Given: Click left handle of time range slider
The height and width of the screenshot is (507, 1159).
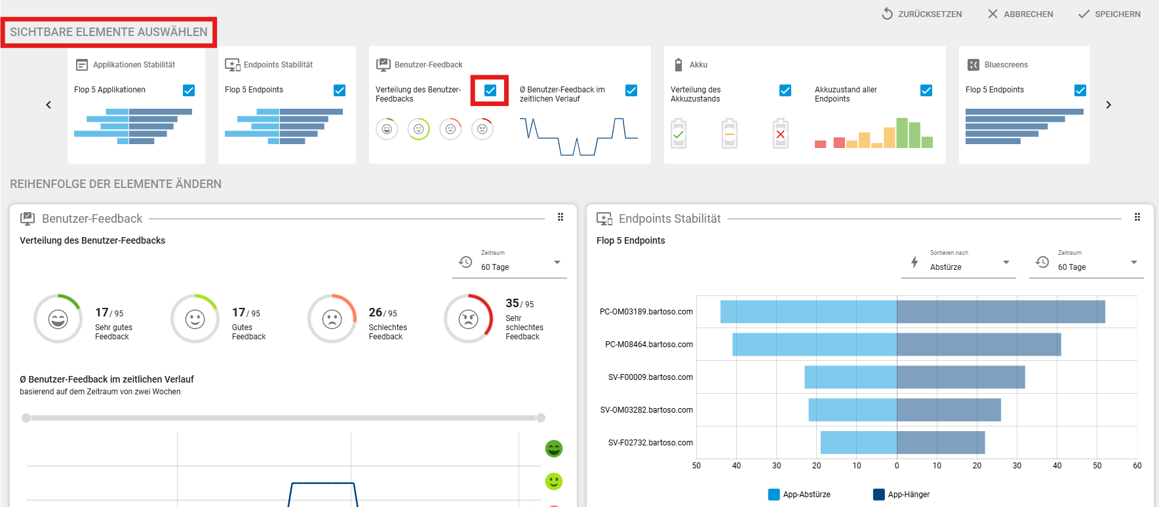Looking at the screenshot, I should (26, 418).
